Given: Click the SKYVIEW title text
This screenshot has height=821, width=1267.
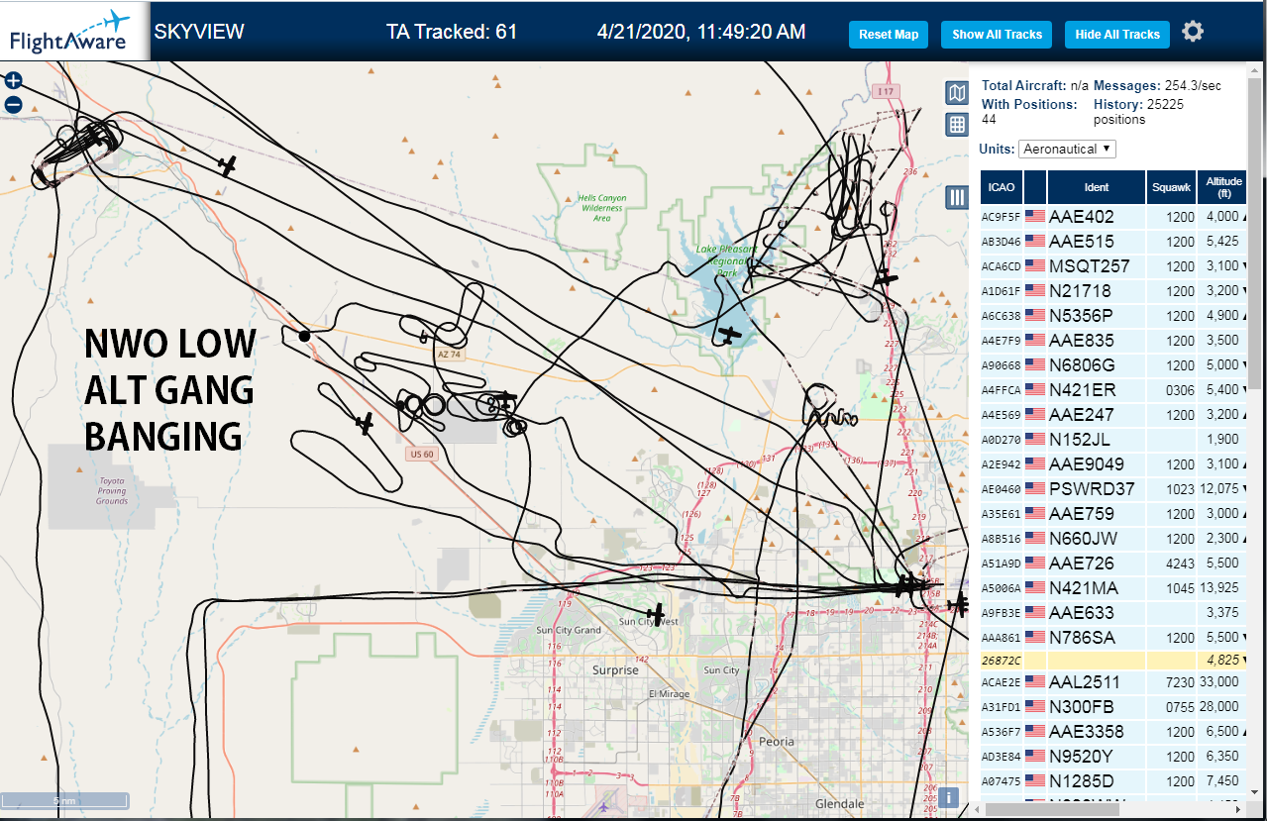Looking at the screenshot, I should click(199, 32).
